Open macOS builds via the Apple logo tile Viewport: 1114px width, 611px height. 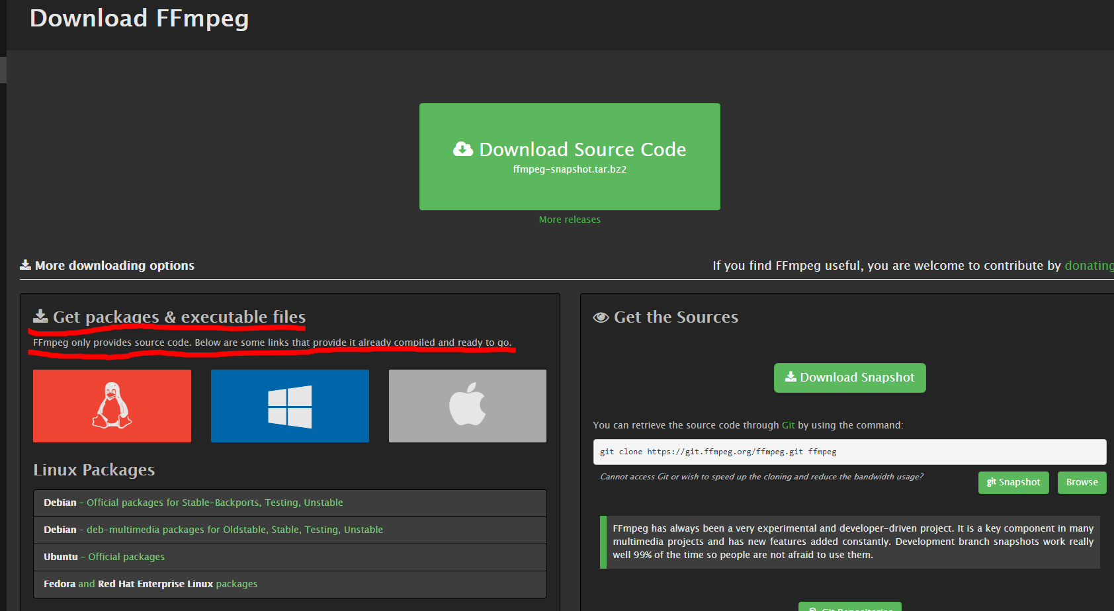[x=467, y=405]
